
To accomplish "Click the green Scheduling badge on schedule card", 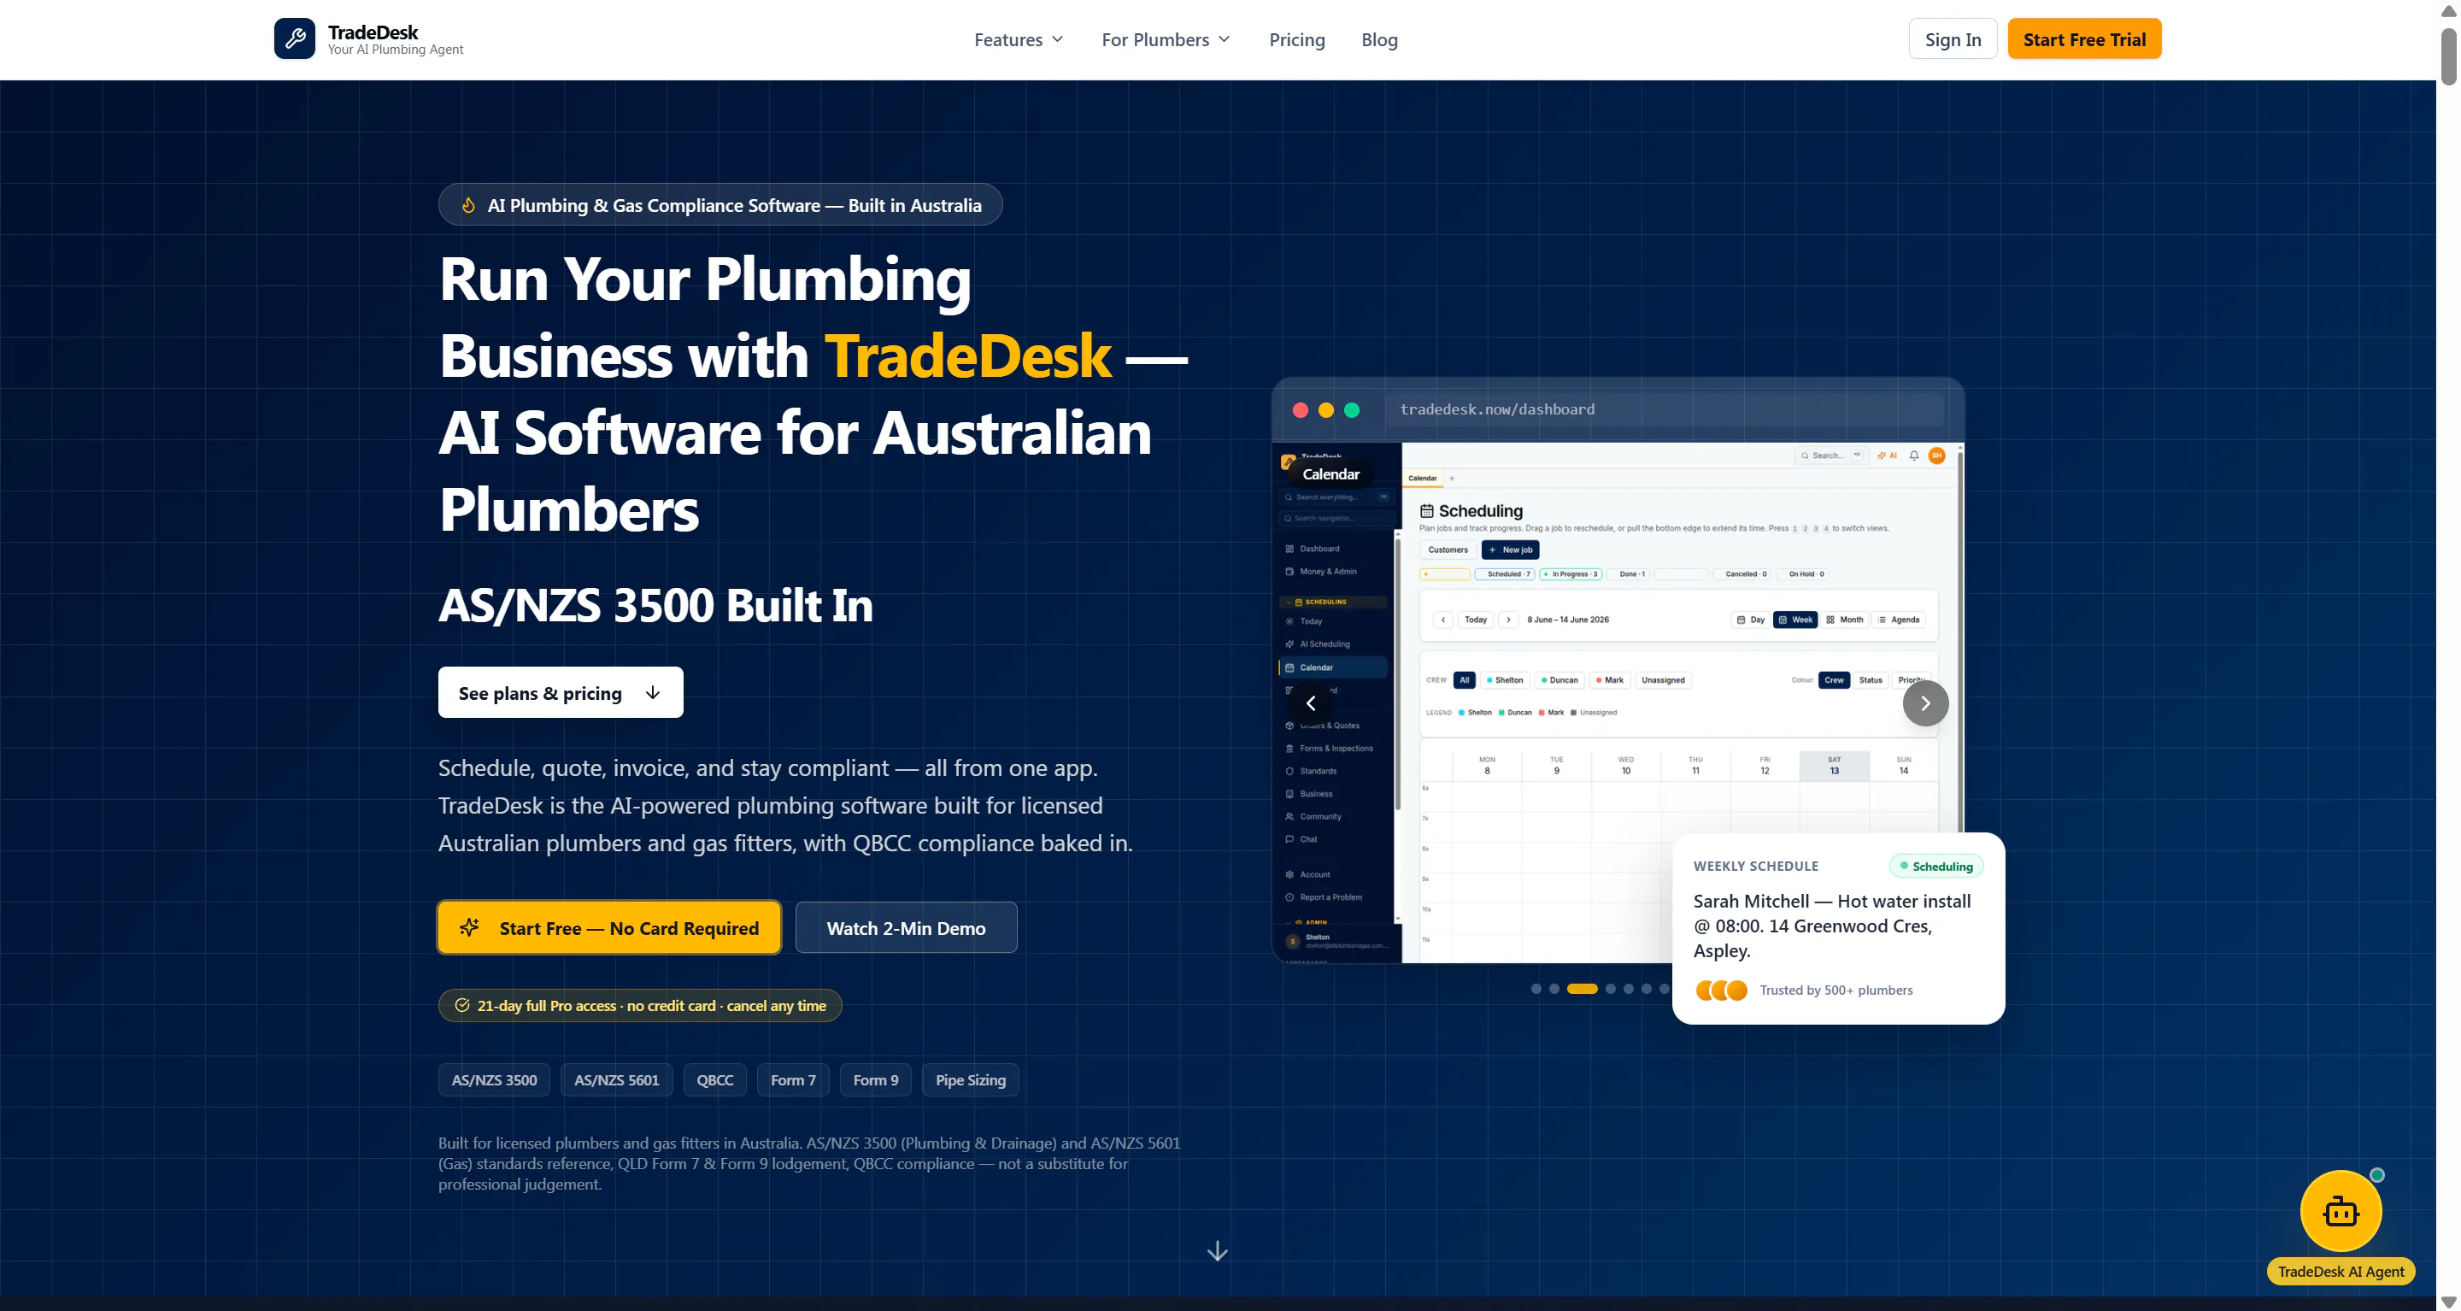I will point(1935,866).
